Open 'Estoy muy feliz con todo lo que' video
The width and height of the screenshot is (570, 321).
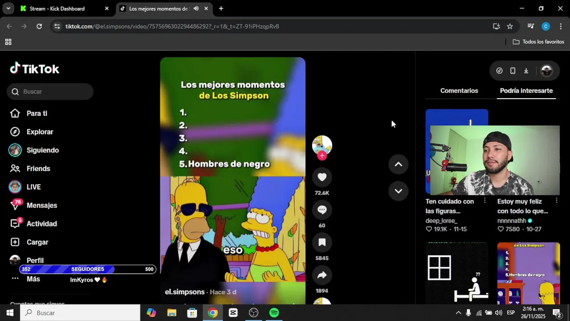tap(523, 206)
